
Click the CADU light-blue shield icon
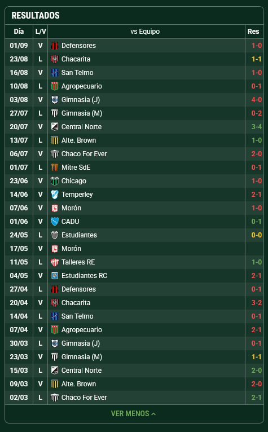(55, 222)
